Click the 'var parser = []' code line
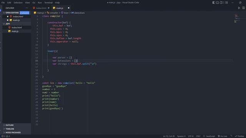This screenshot has width=246, height=138. tap(62, 58)
